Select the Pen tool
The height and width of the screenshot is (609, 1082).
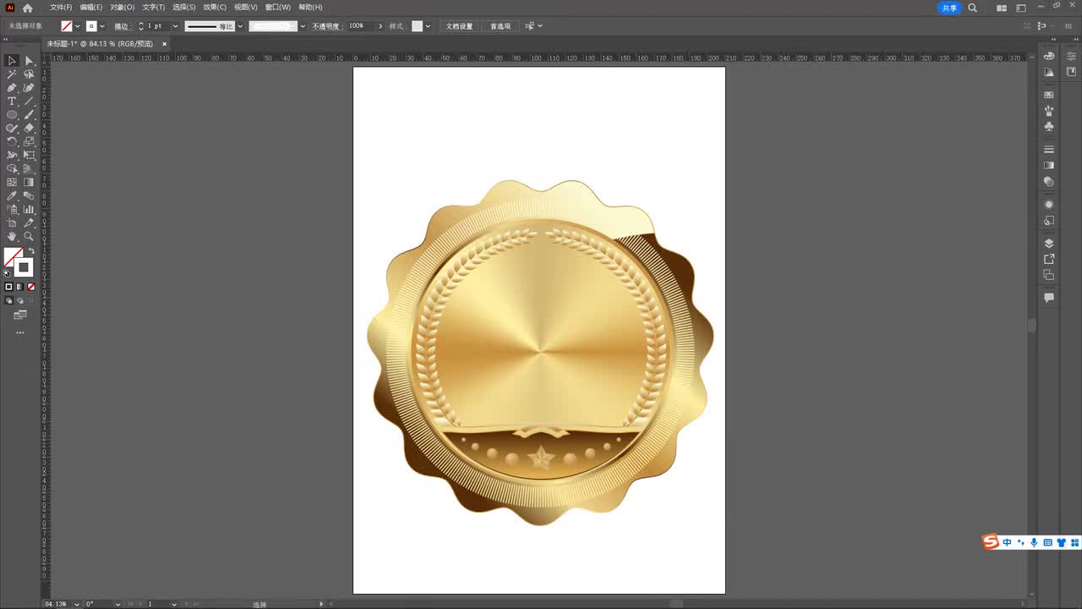tap(12, 88)
